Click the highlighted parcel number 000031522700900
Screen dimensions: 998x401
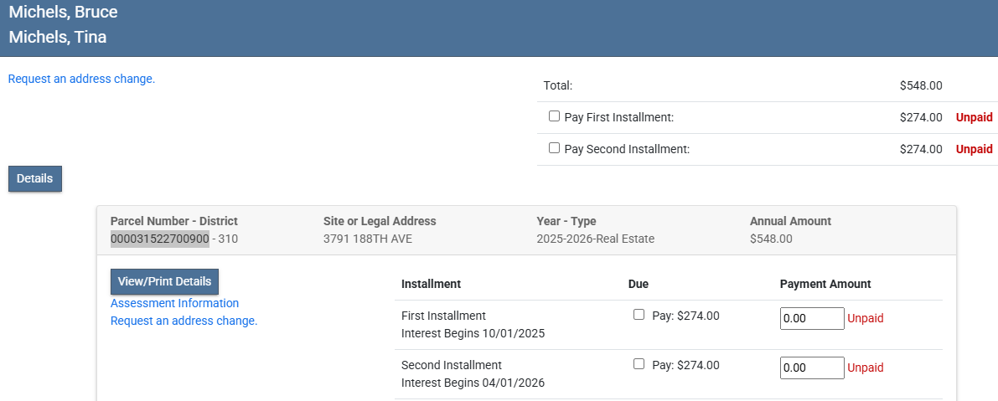click(159, 239)
